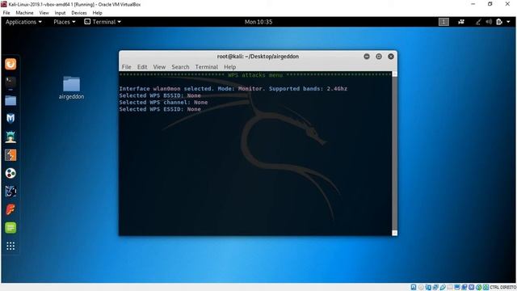Image resolution: width=517 pixels, height=291 pixels.
Task: Click the Selected WPS BSSID line
Action: coord(160,95)
